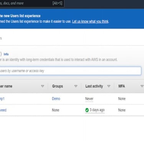Sort by Last activity column arrow
The image size is (144, 141).
109,86
